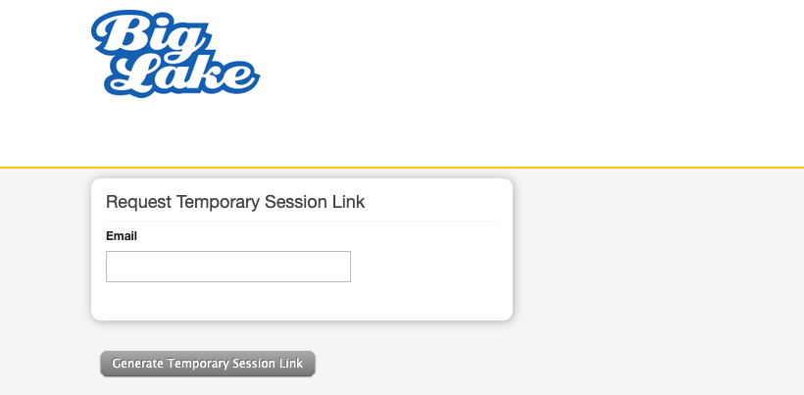Click the blue Big Lake brand image

click(175, 55)
